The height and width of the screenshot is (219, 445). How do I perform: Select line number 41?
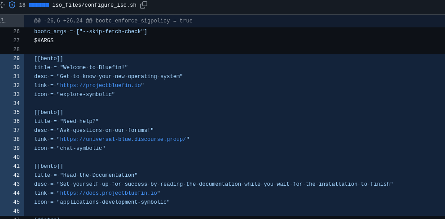[16, 166]
